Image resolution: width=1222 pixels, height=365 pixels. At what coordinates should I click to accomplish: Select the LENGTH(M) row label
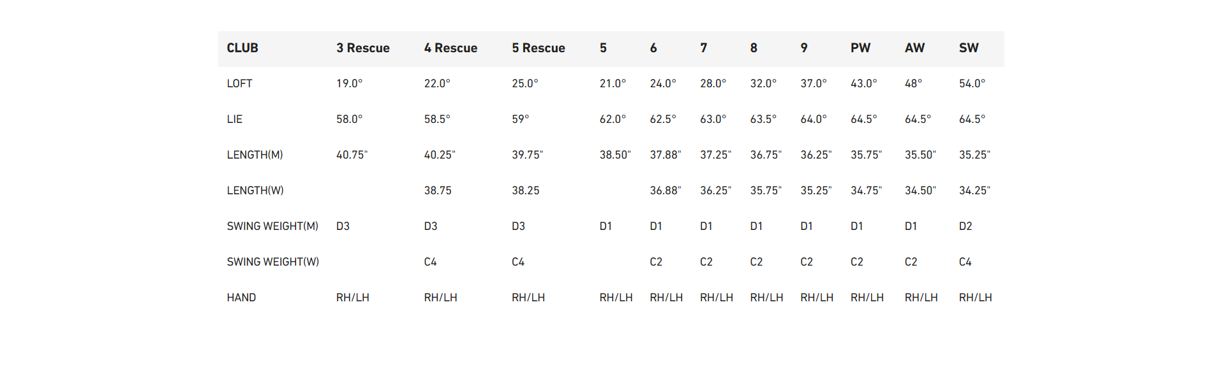tap(255, 155)
